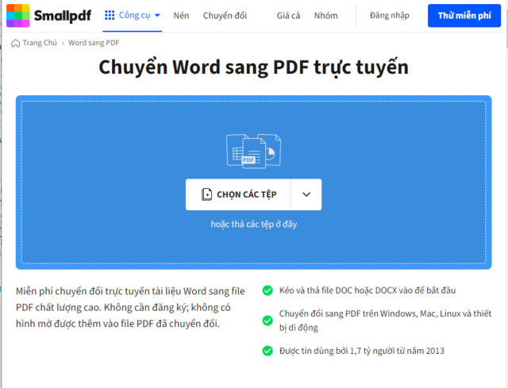
Task: Click the Đăng nhập link
Action: (390, 16)
